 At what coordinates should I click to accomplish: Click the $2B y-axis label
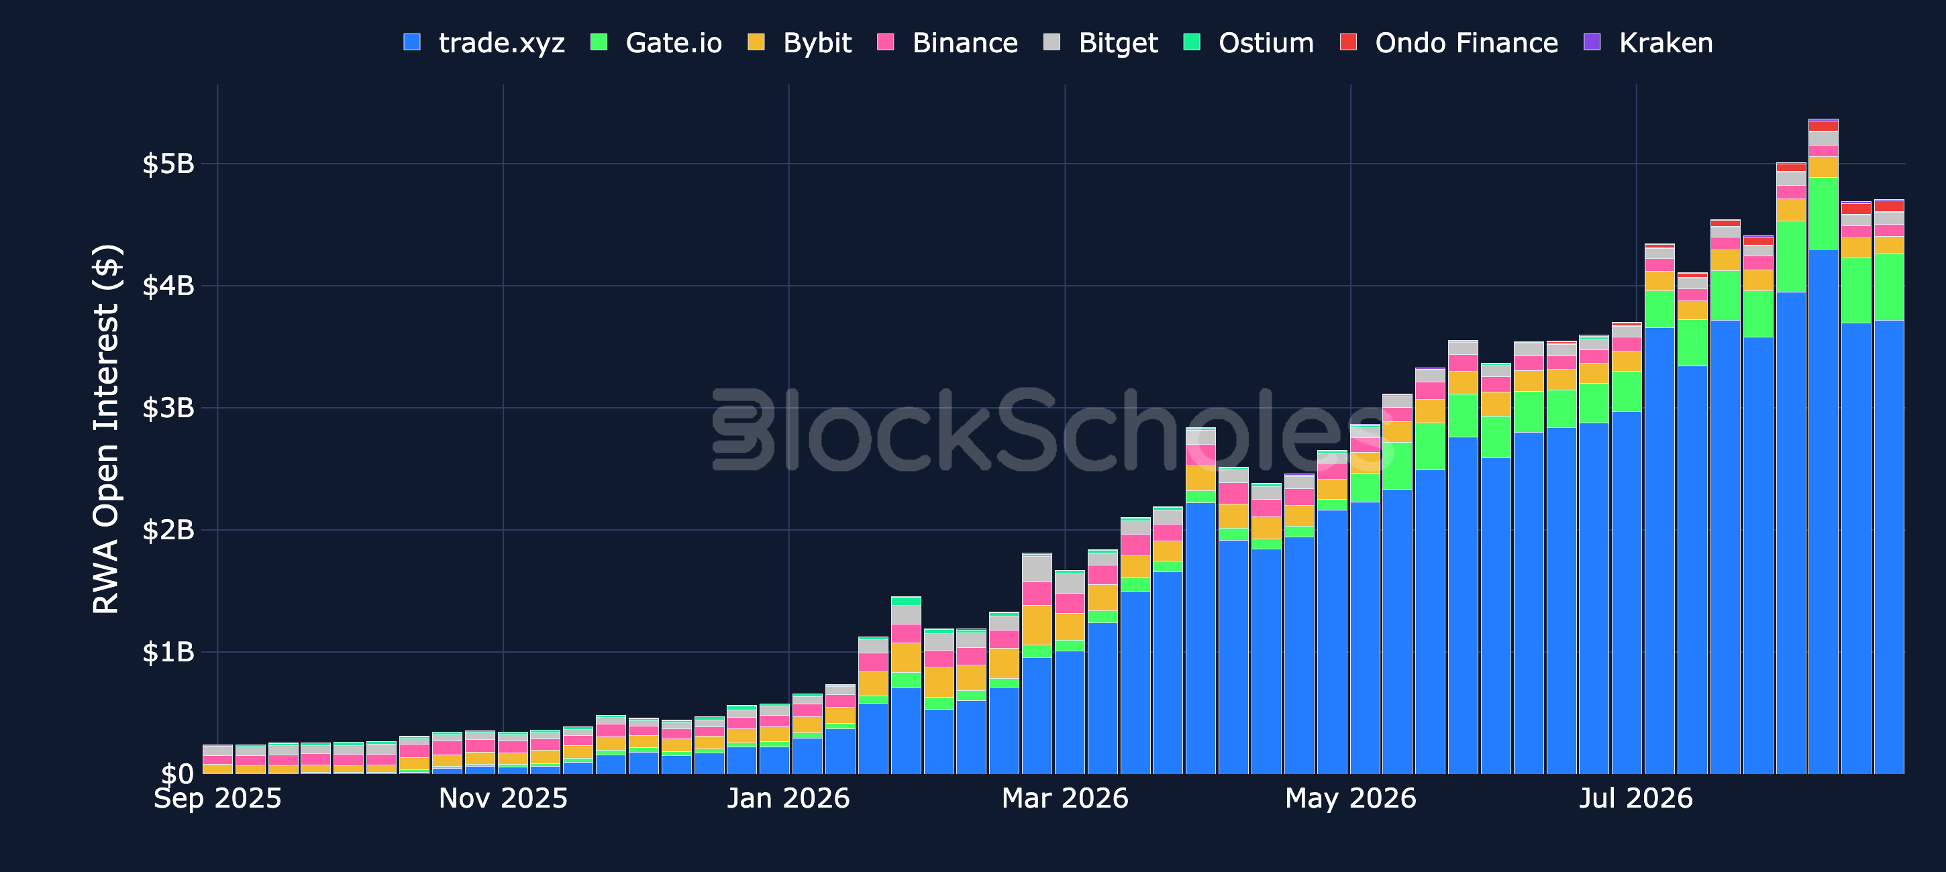point(168,530)
